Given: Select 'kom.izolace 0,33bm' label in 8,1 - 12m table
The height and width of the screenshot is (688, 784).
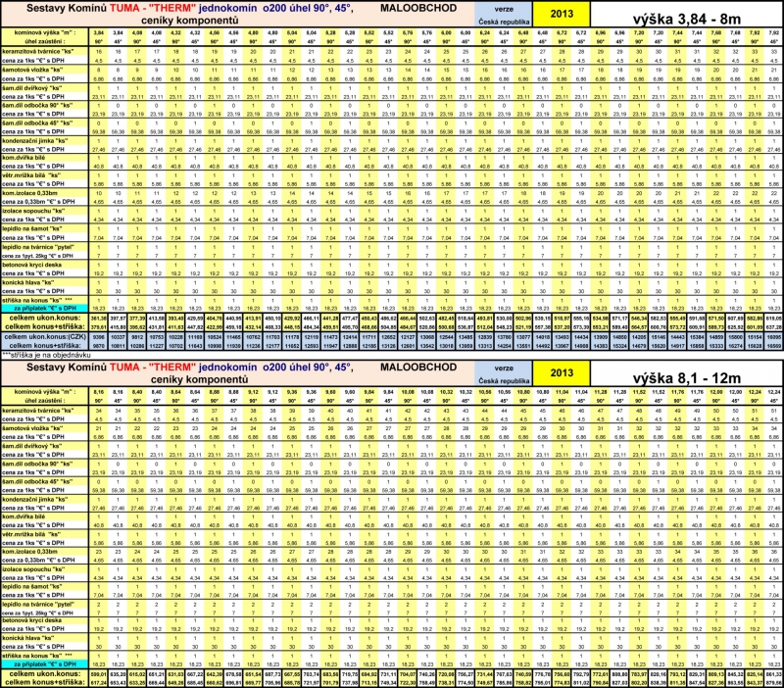Looking at the screenshot, I should [29, 552].
